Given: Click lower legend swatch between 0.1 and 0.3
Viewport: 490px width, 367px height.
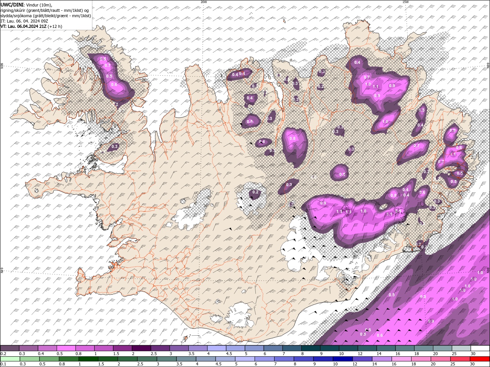Looking at the screenshot, I should coord(10,359).
